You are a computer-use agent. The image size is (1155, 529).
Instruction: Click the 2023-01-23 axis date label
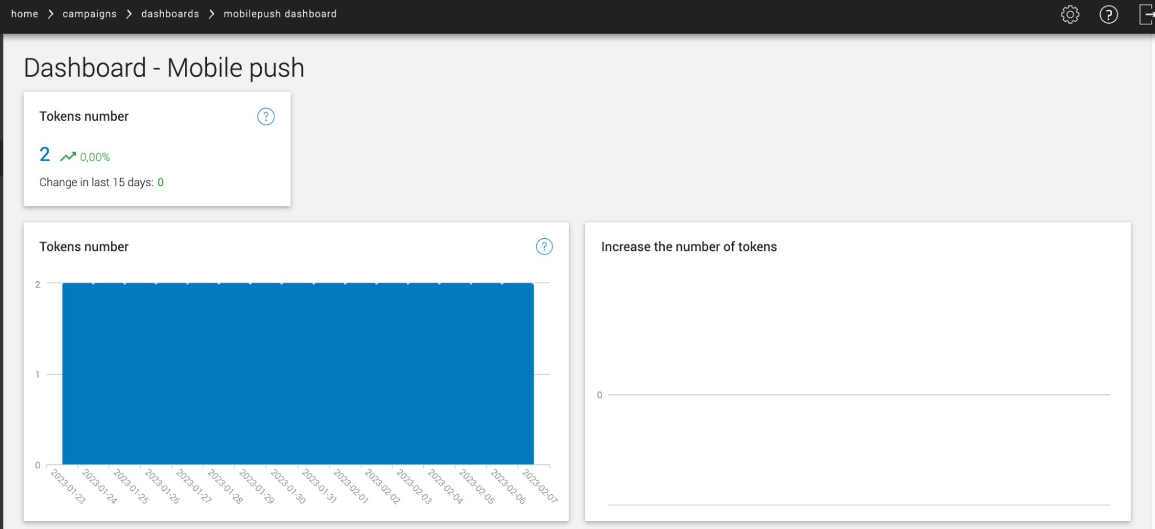68,486
